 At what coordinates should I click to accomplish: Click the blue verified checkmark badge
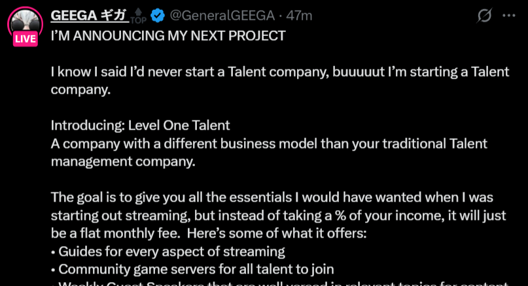coord(158,16)
